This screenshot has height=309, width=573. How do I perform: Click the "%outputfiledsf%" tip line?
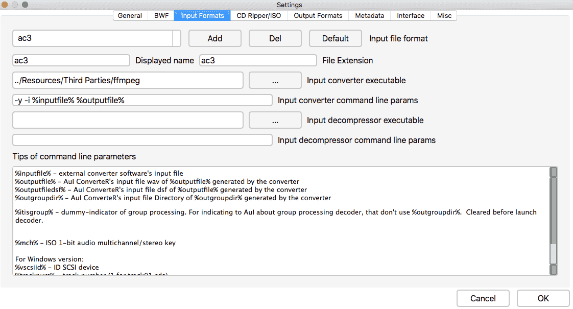click(161, 190)
